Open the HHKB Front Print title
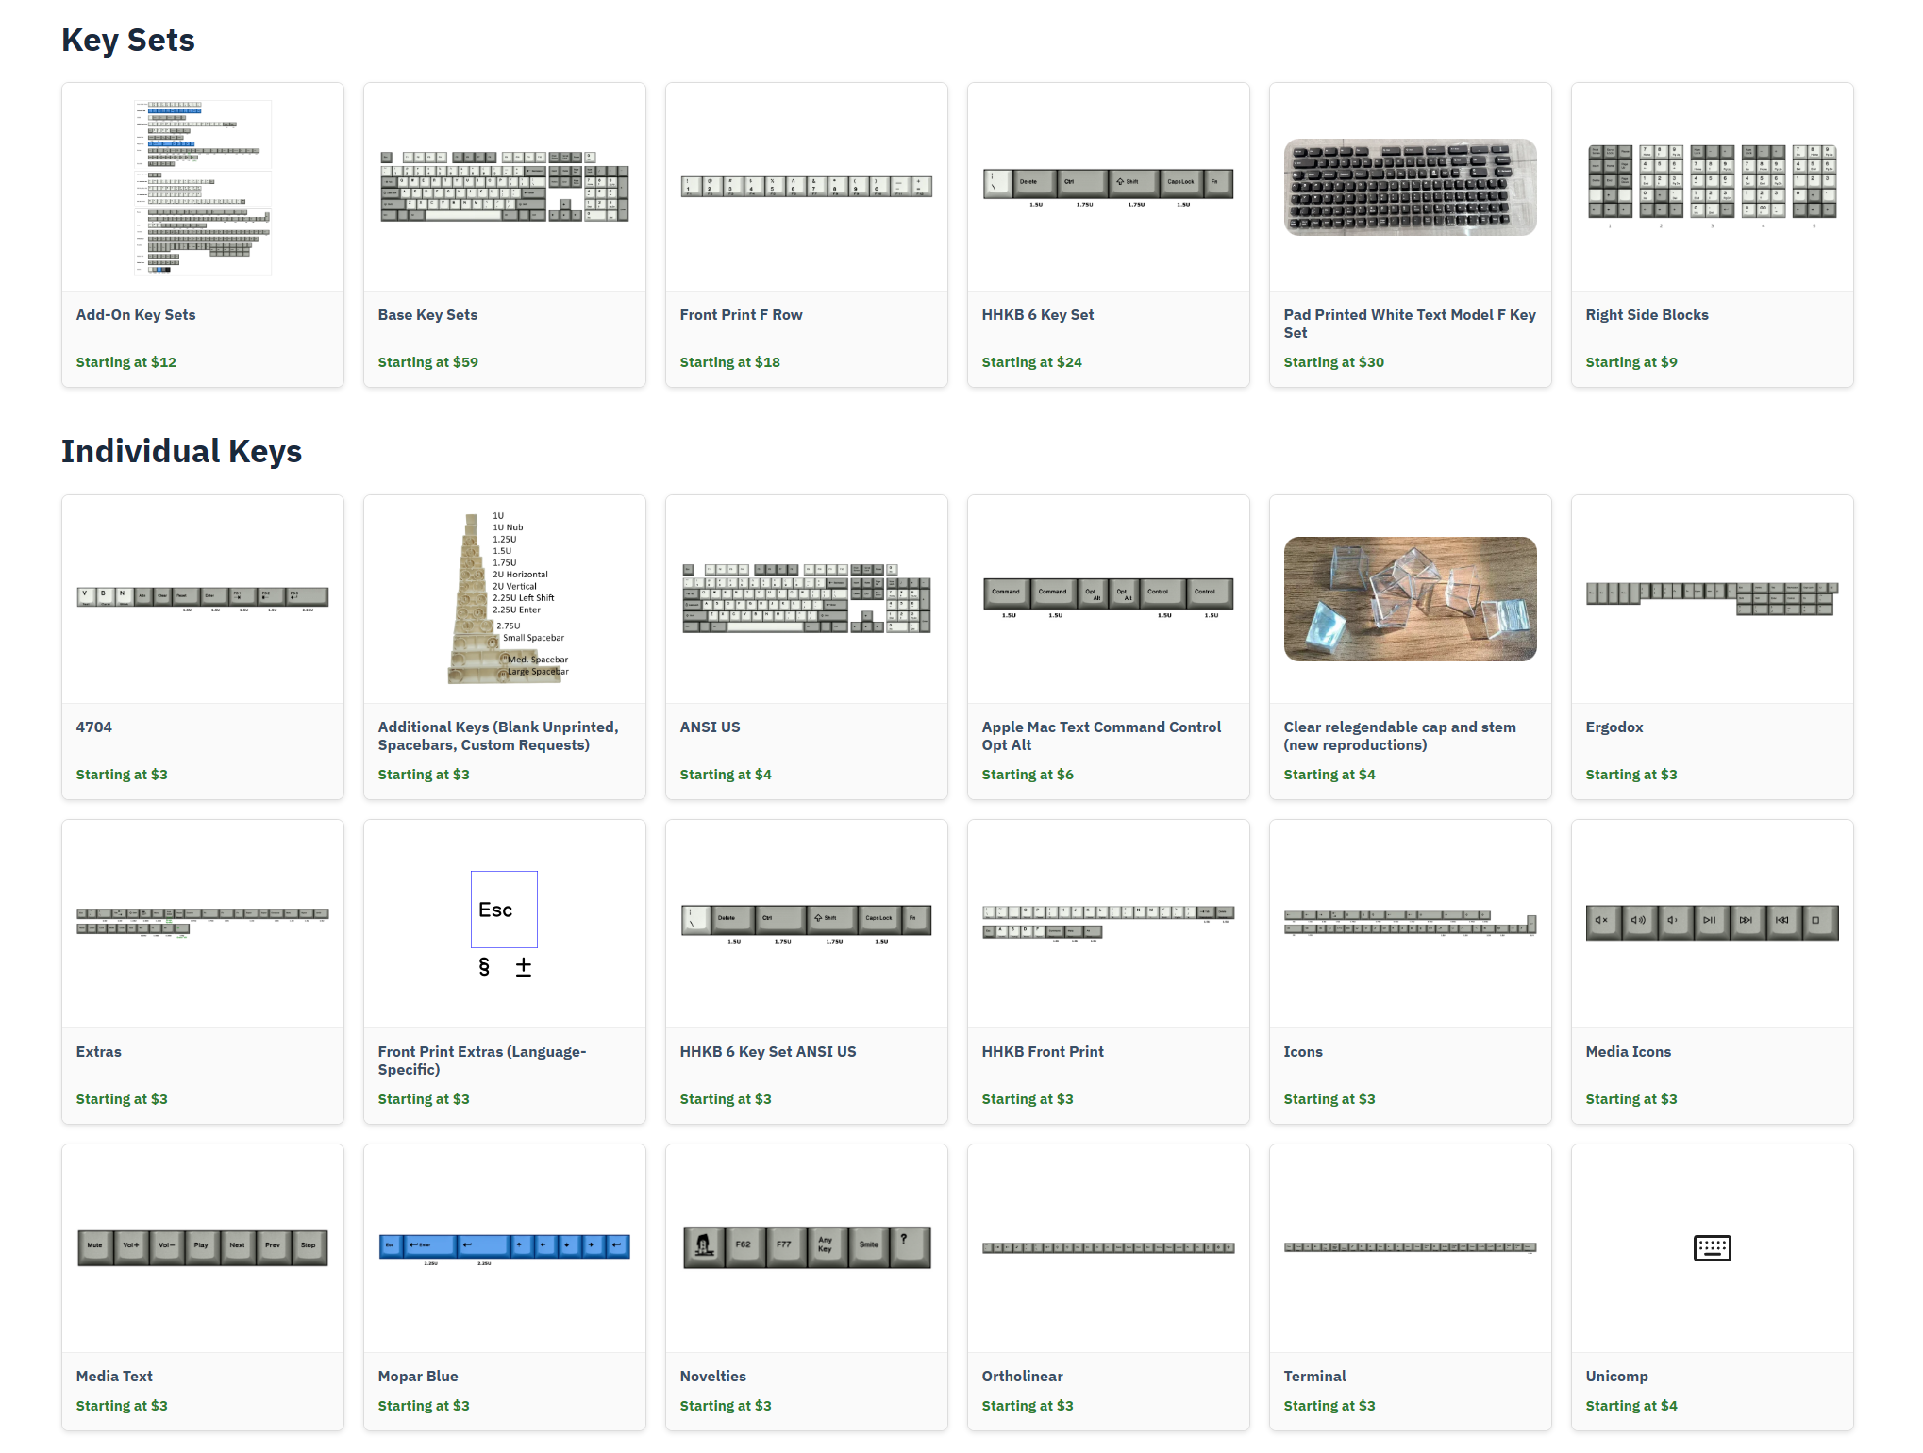The image size is (1923, 1453). pyautogui.click(x=1043, y=1052)
